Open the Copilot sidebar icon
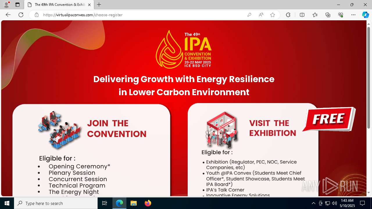Screen dimensions: 372x209 (365, 15)
